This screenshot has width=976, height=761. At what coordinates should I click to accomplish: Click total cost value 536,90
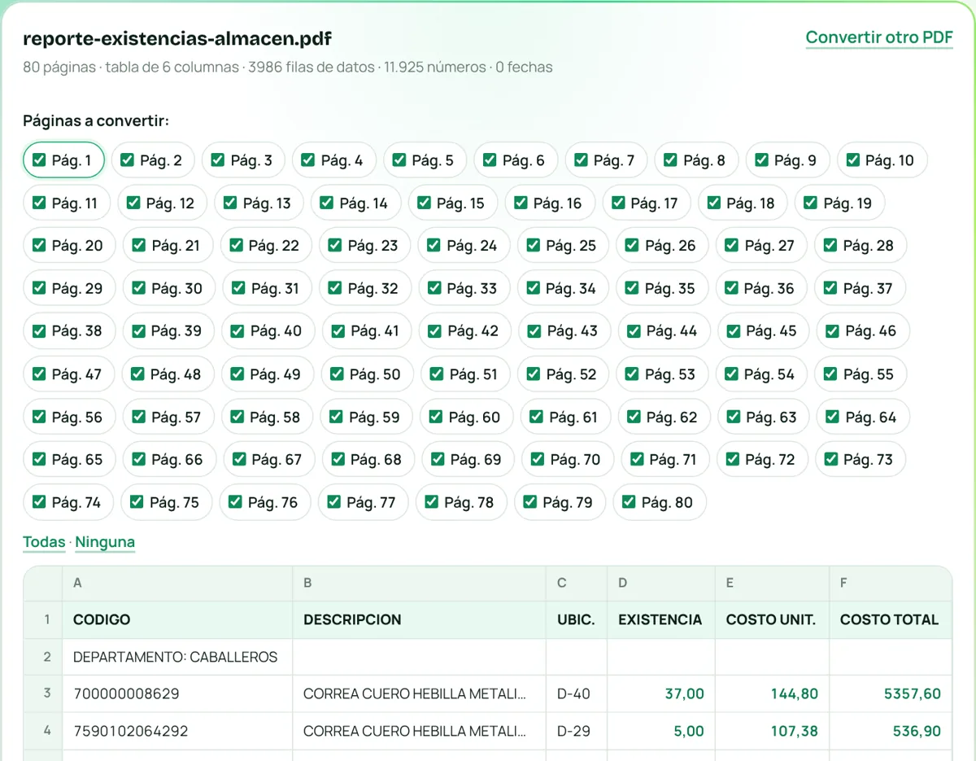891,731
